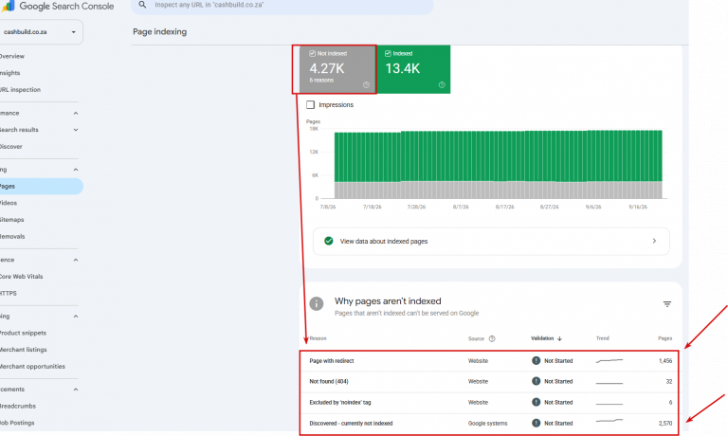728x436 pixels.
Task: Open Discover in the sidebar
Action: pos(11,147)
